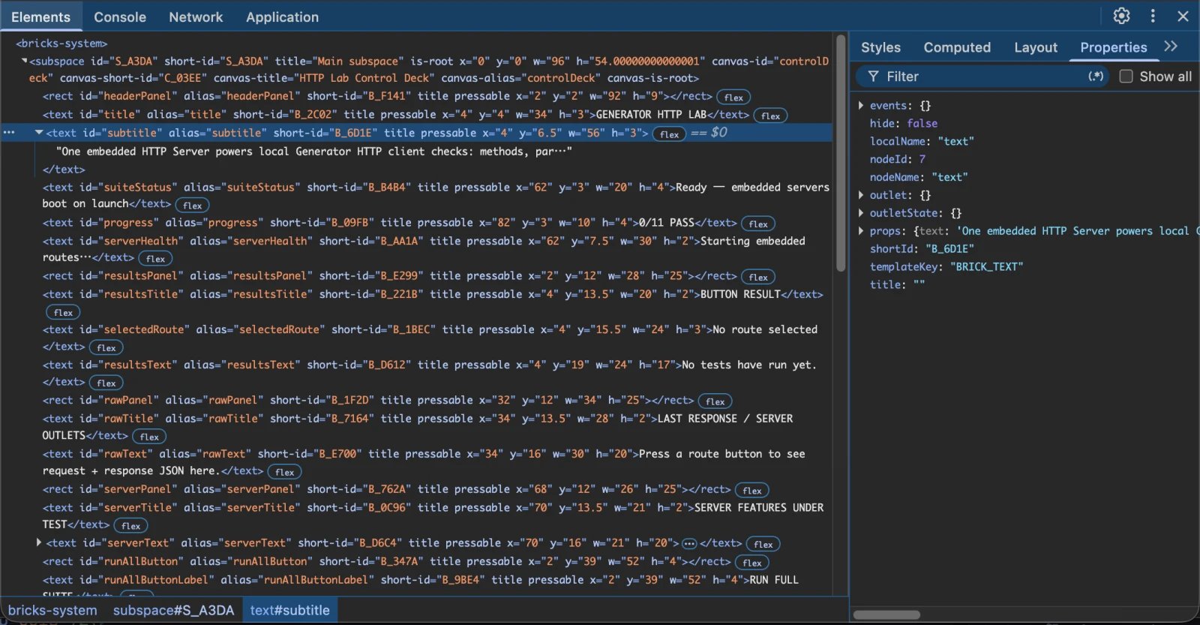Expand collapsed ellipsis content in serverText

point(689,544)
